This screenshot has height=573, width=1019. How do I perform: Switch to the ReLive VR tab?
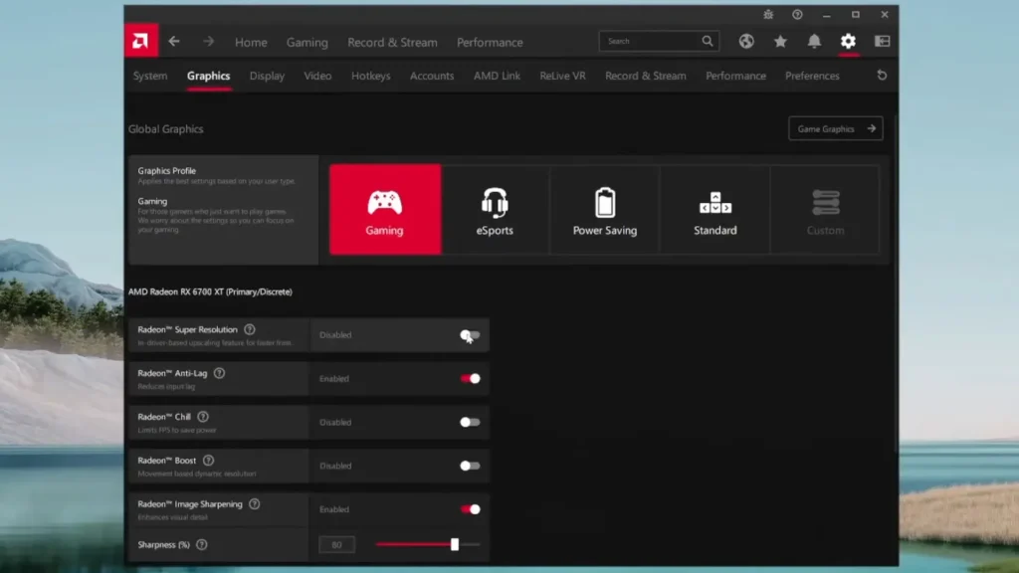[x=563, y=76]
